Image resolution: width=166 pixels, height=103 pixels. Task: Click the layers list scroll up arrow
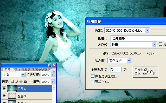(54, 87)
